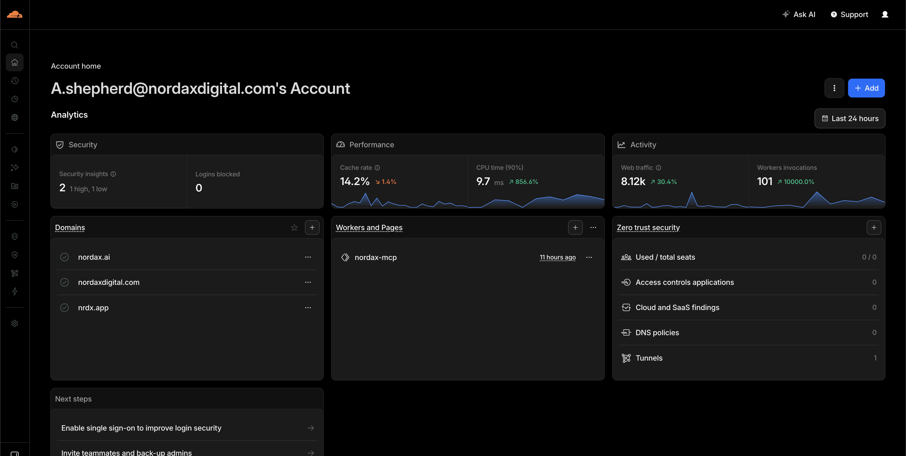Image resolution: width=906 pixels, height=456 pixels.
Task: Open Enable single sign-on next step
Action: 187,428
